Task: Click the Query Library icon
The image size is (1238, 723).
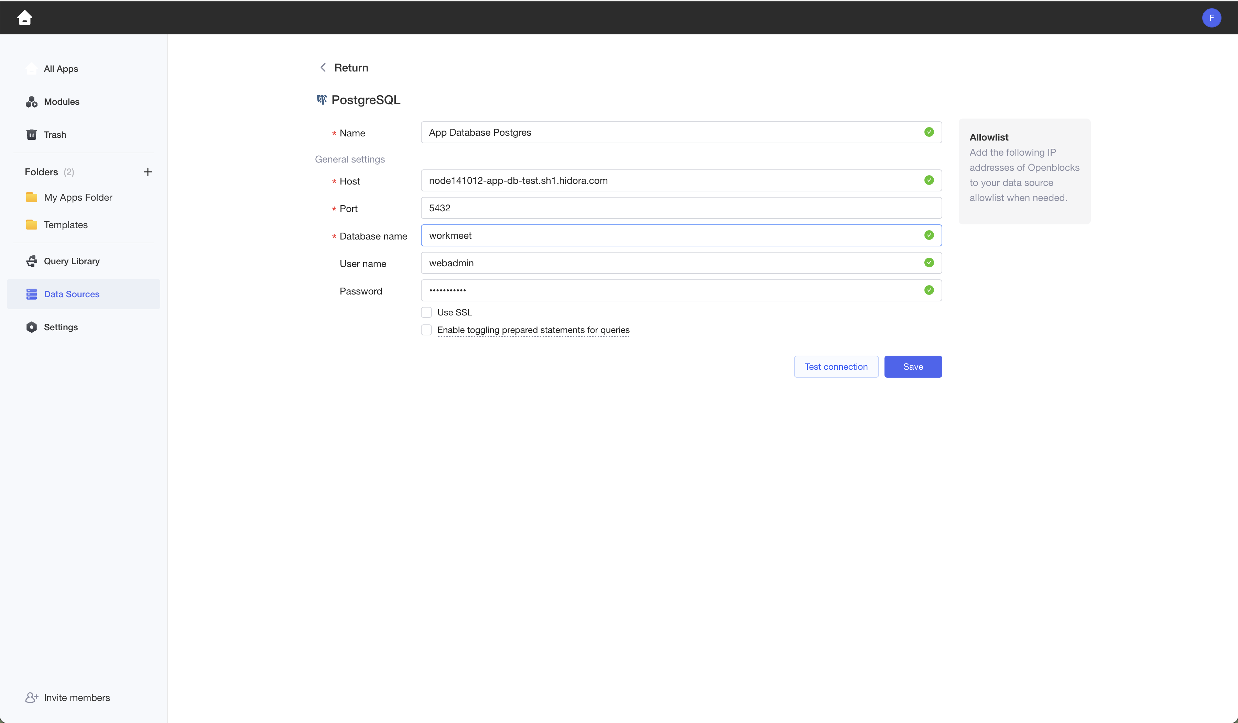Action: [31, 261]
